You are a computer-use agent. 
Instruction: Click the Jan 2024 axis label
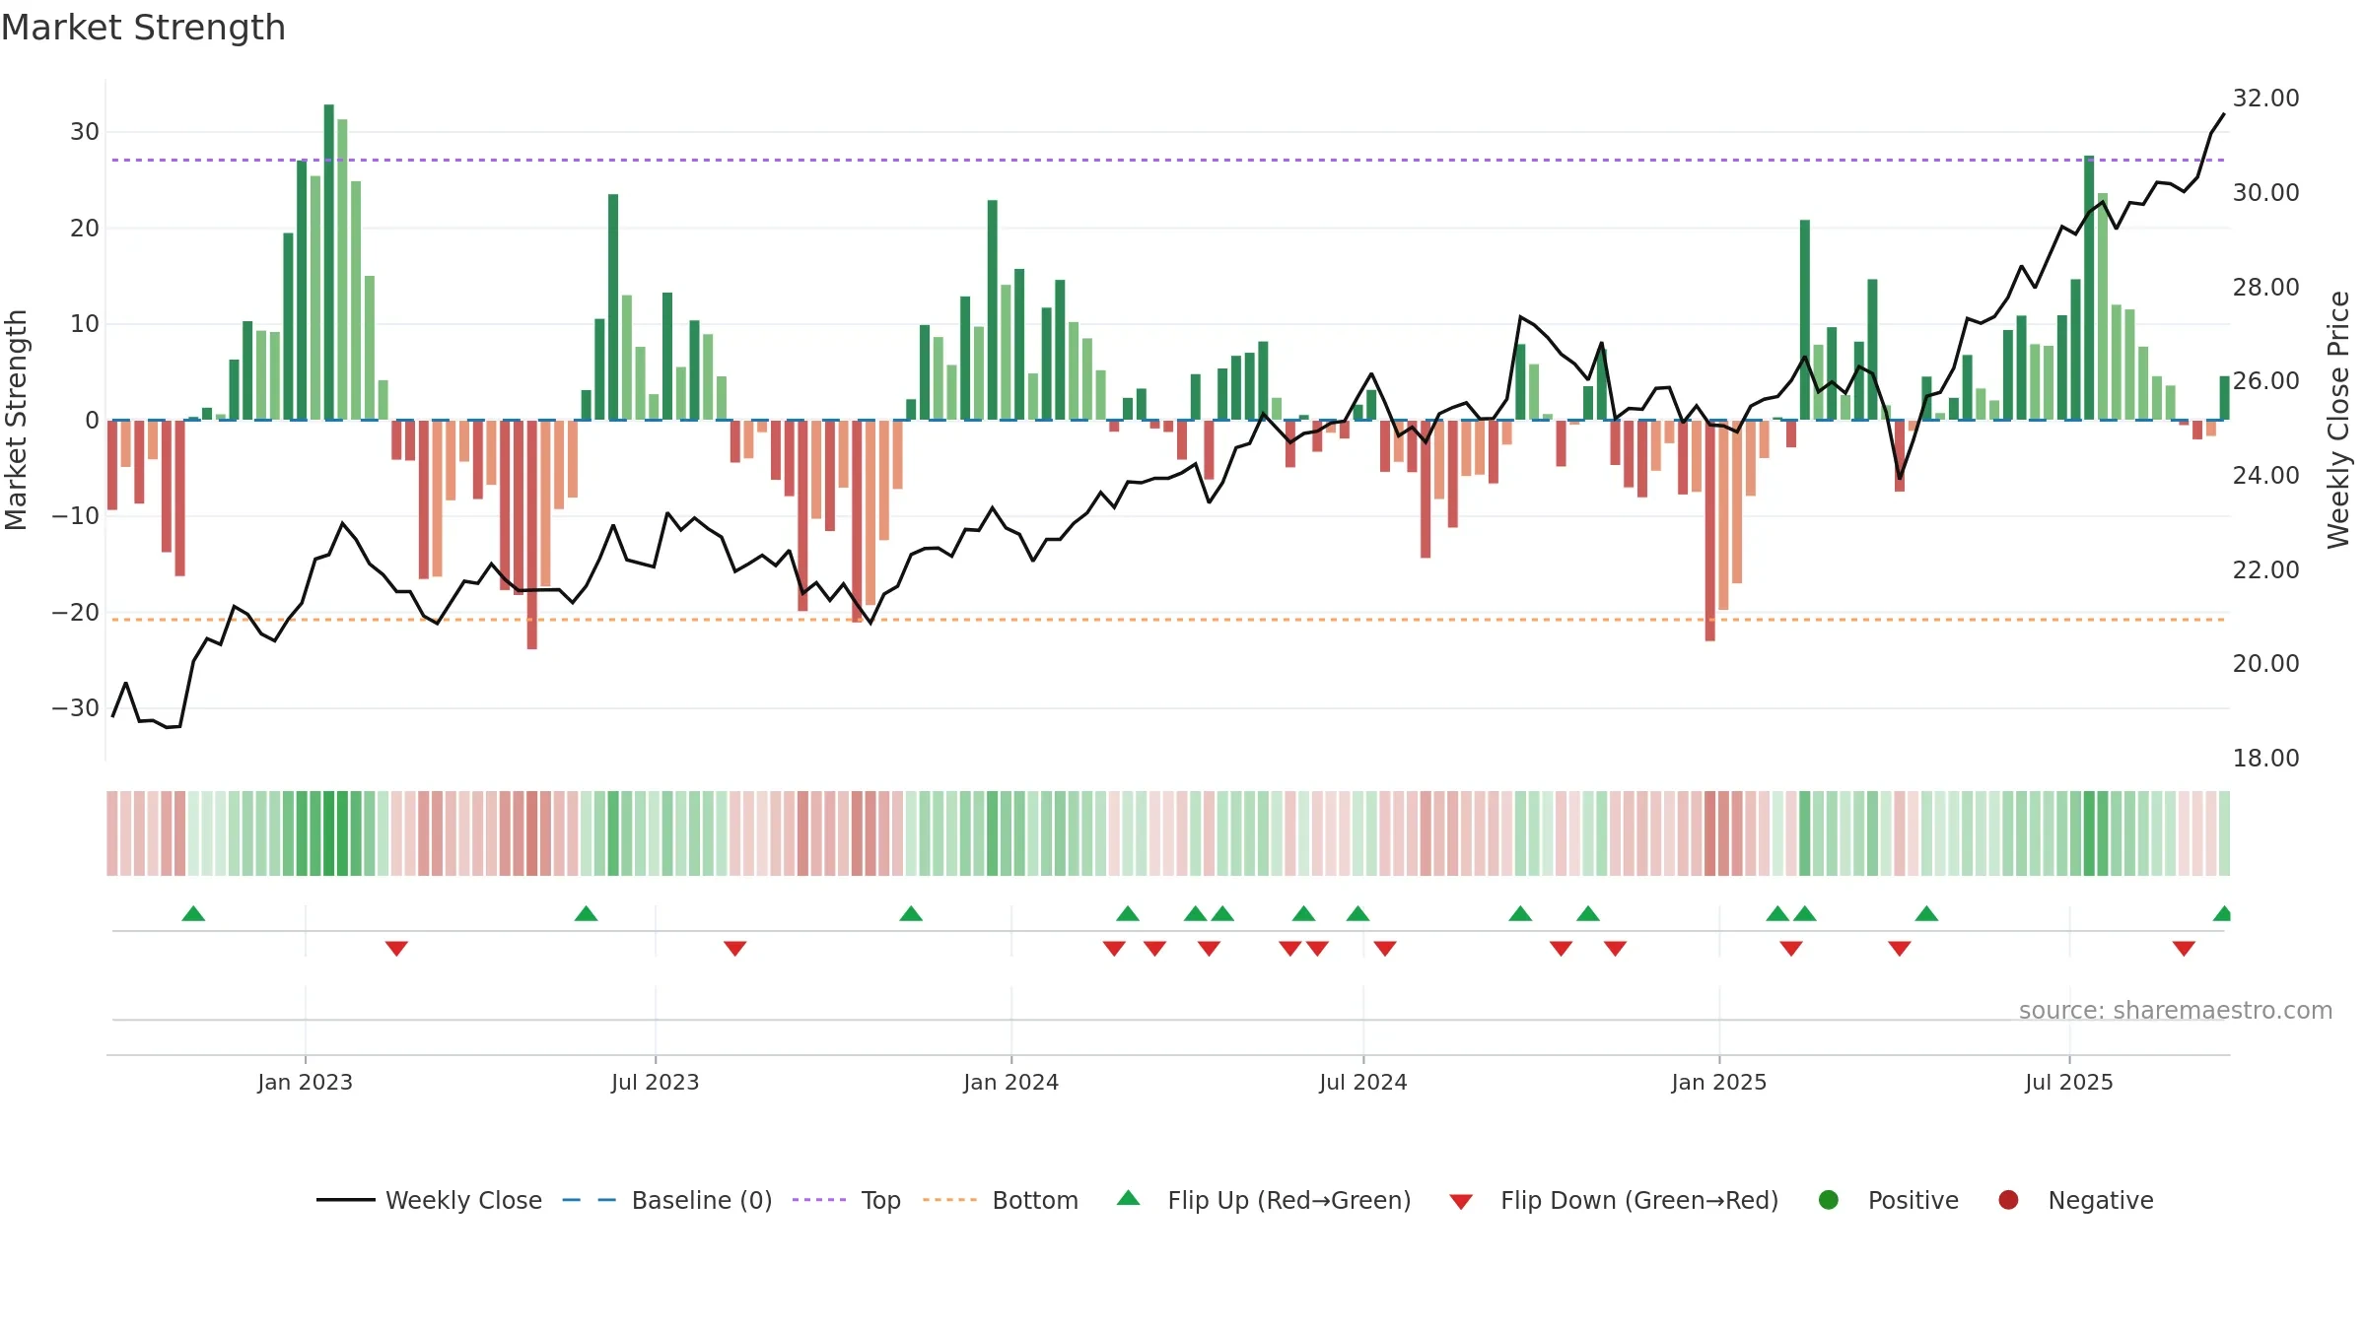[x=1010, y=1082]
